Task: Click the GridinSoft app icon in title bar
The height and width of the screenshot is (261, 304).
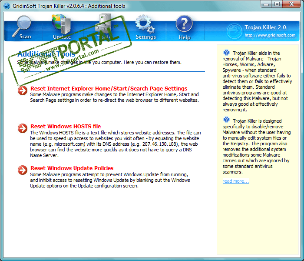Action: [x=7, y=6]
